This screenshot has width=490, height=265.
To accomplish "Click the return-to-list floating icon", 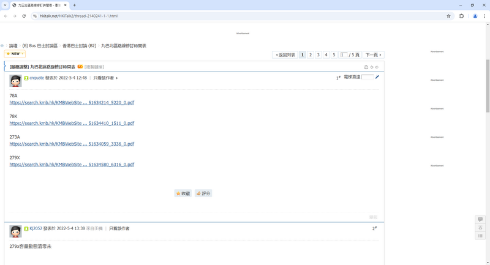I will 480,236.
